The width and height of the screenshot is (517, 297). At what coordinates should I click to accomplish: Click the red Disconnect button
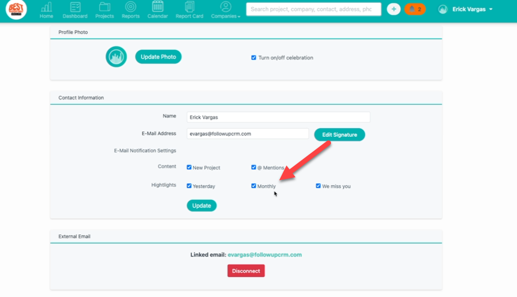pos(246,271)
